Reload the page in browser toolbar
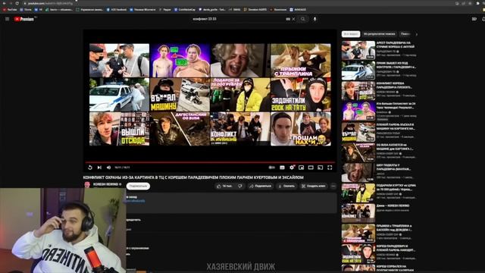Image resolution: width=485 pixels, height=273 pixels. coord(17,3)
